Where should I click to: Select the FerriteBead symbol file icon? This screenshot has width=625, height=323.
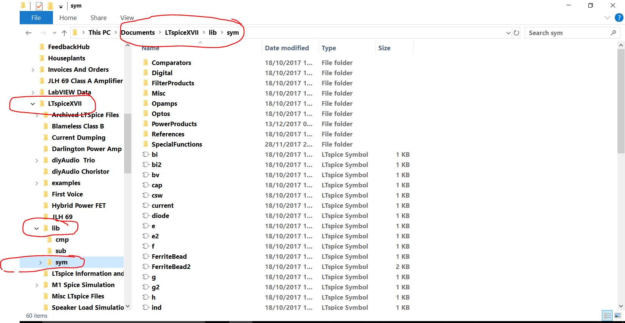pos(146,256)
